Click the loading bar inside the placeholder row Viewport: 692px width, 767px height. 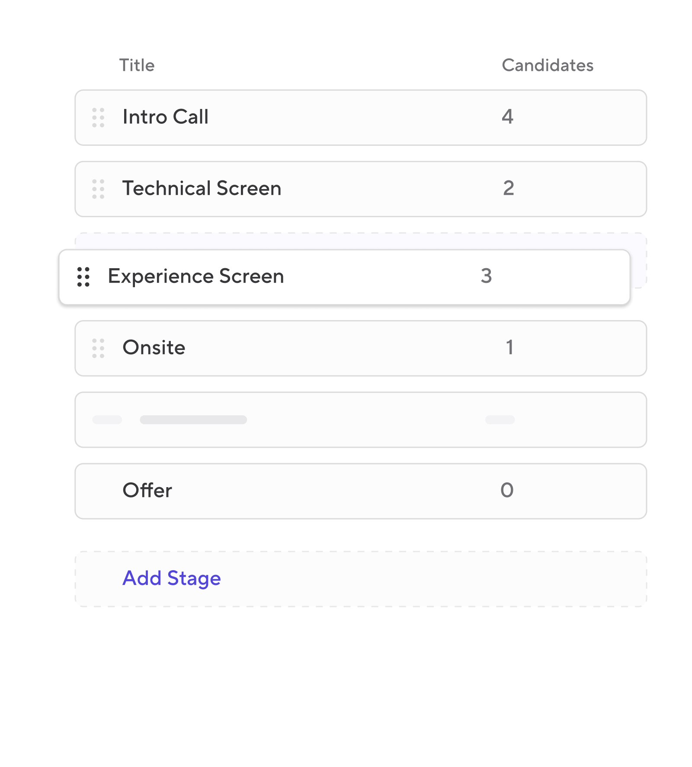[x=193, y=419]
